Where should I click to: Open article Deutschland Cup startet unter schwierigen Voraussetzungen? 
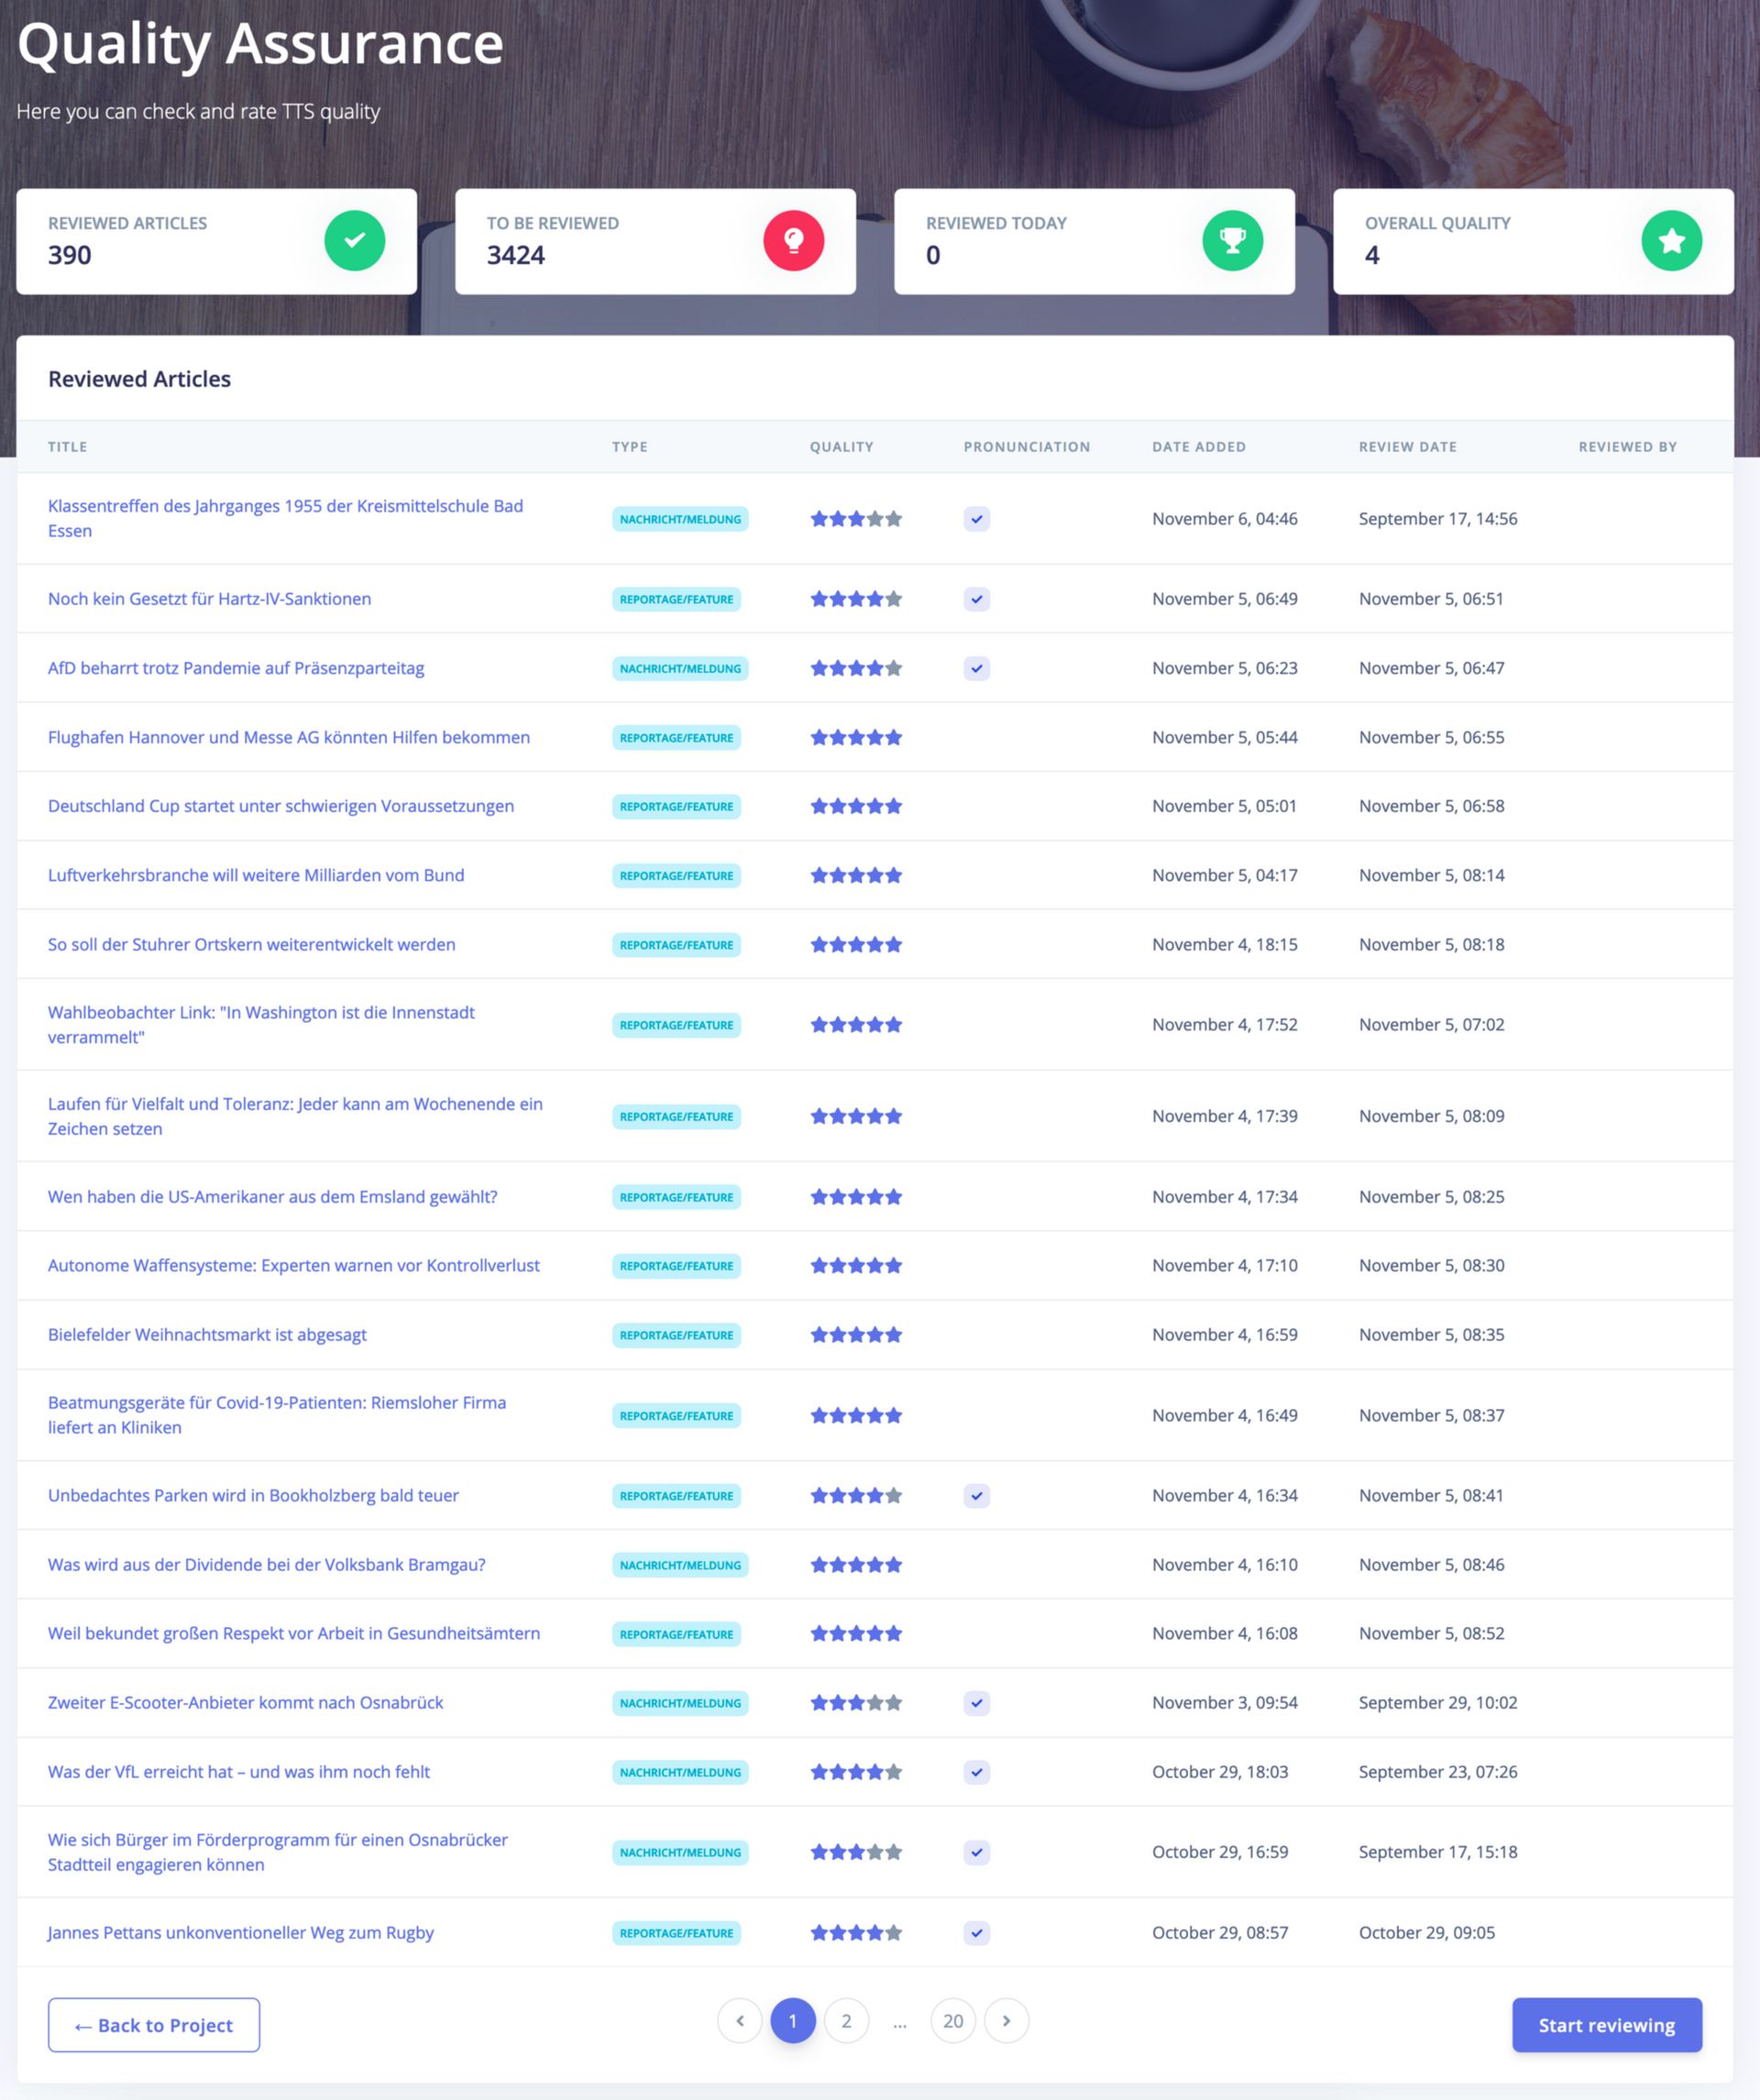(281, 806)
